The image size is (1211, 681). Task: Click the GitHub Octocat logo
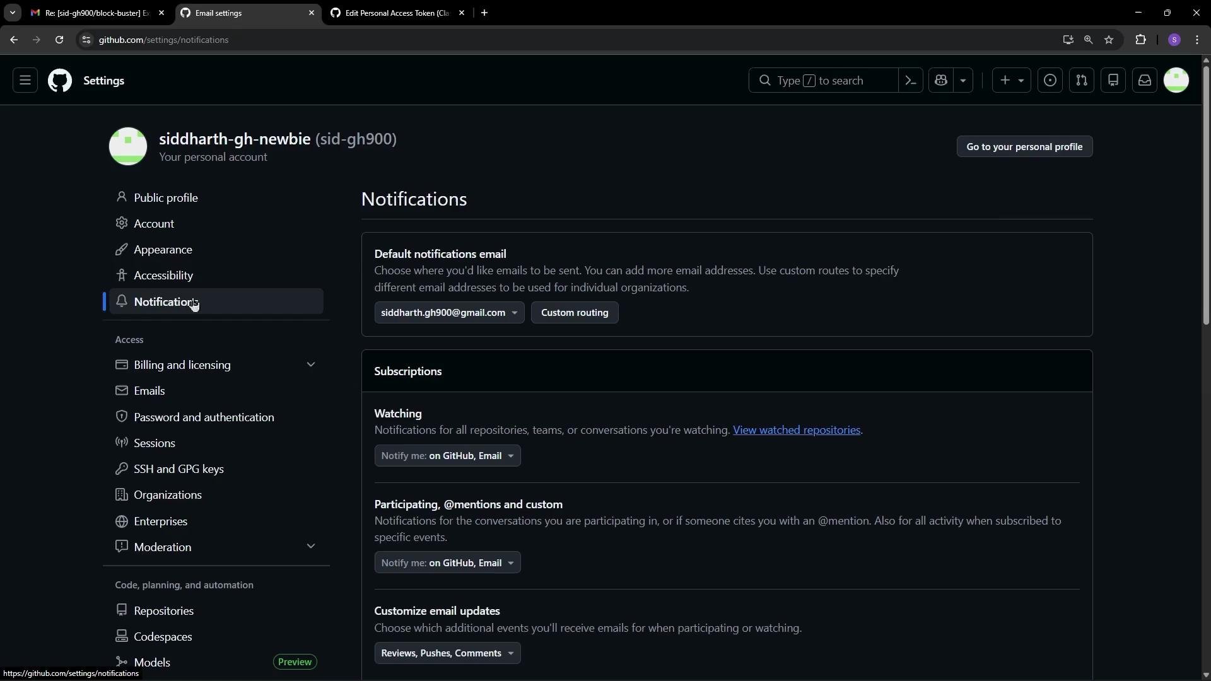coord(60,81)
